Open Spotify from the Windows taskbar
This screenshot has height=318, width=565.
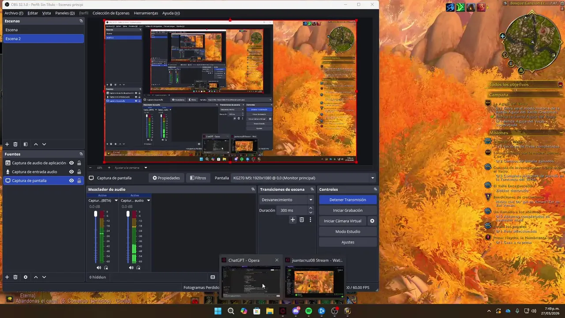point(309,311)
